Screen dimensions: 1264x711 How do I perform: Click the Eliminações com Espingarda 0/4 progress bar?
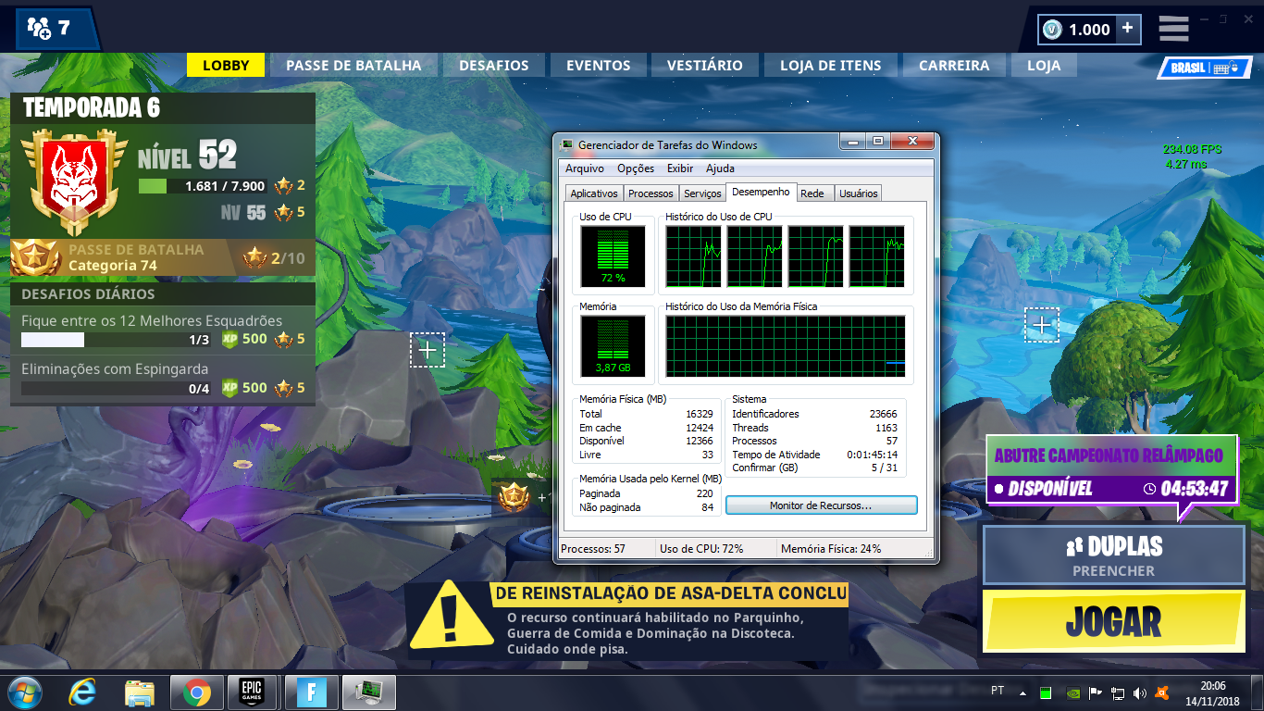coord(118,389)
